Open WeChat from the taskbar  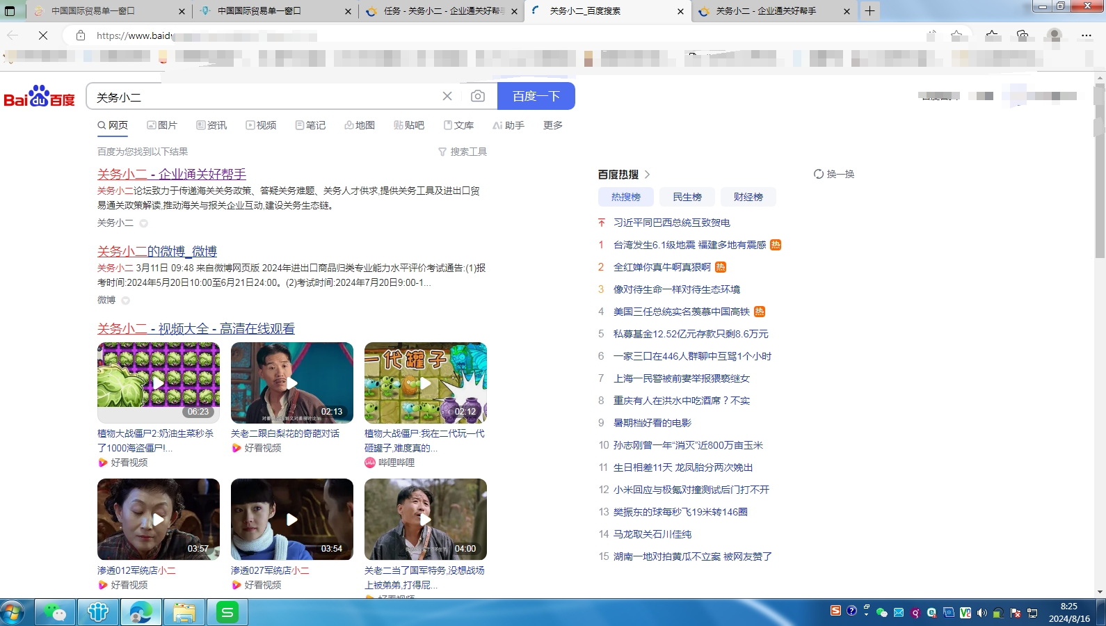pos(55,612)
